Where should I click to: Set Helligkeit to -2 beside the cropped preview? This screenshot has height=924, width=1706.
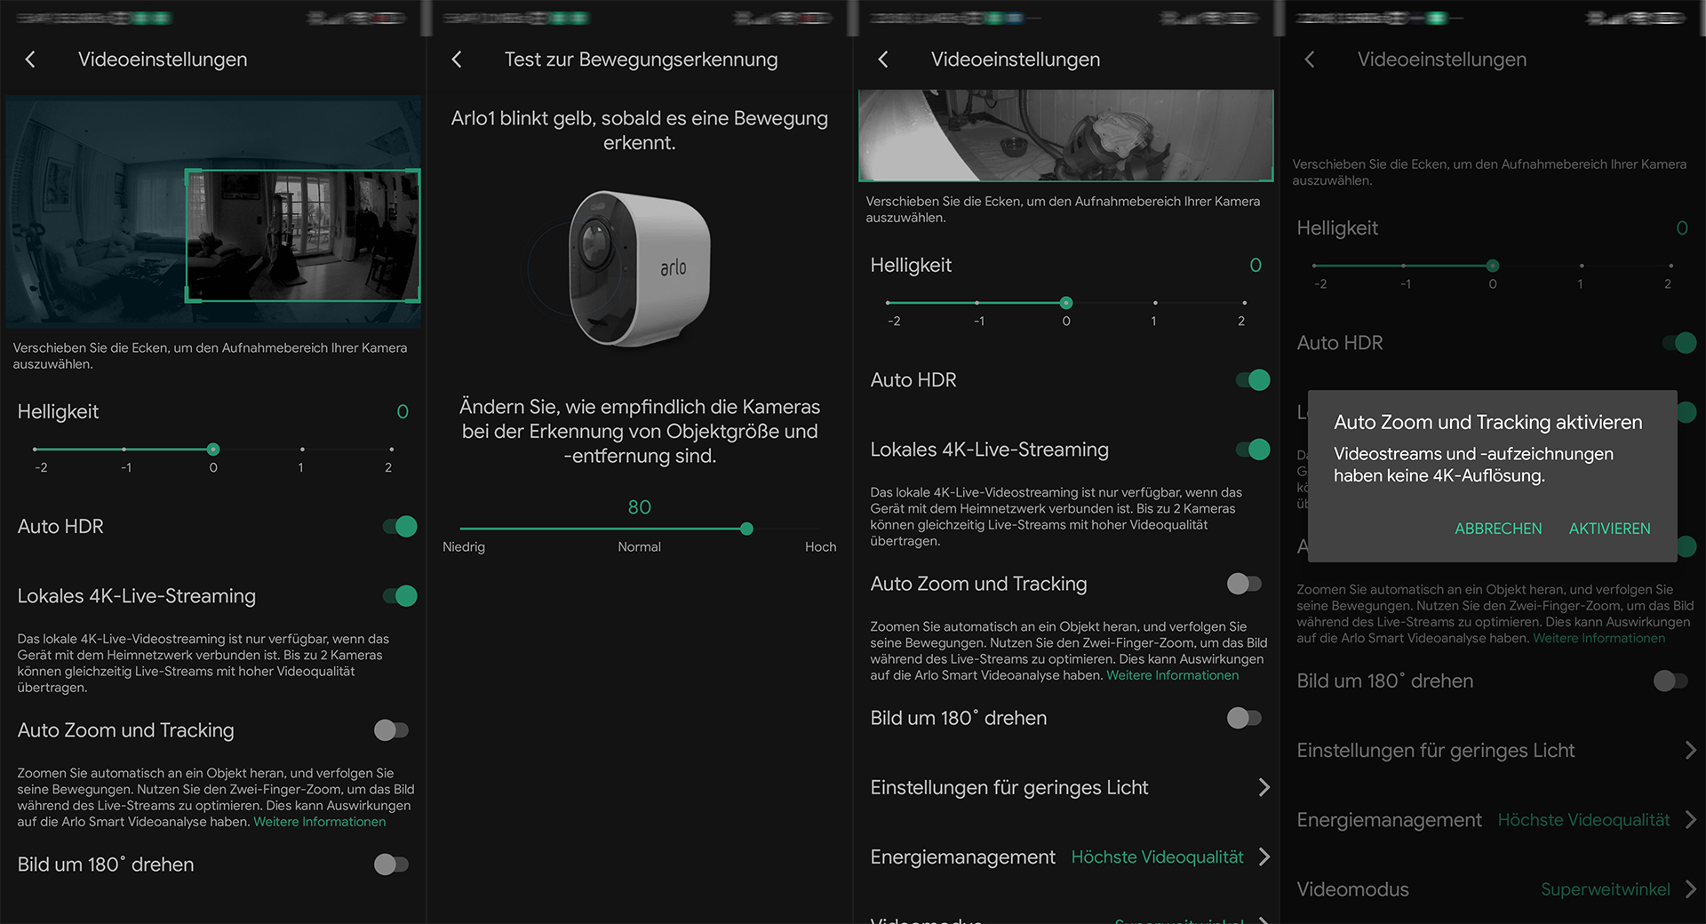click(x=889, y=303)
